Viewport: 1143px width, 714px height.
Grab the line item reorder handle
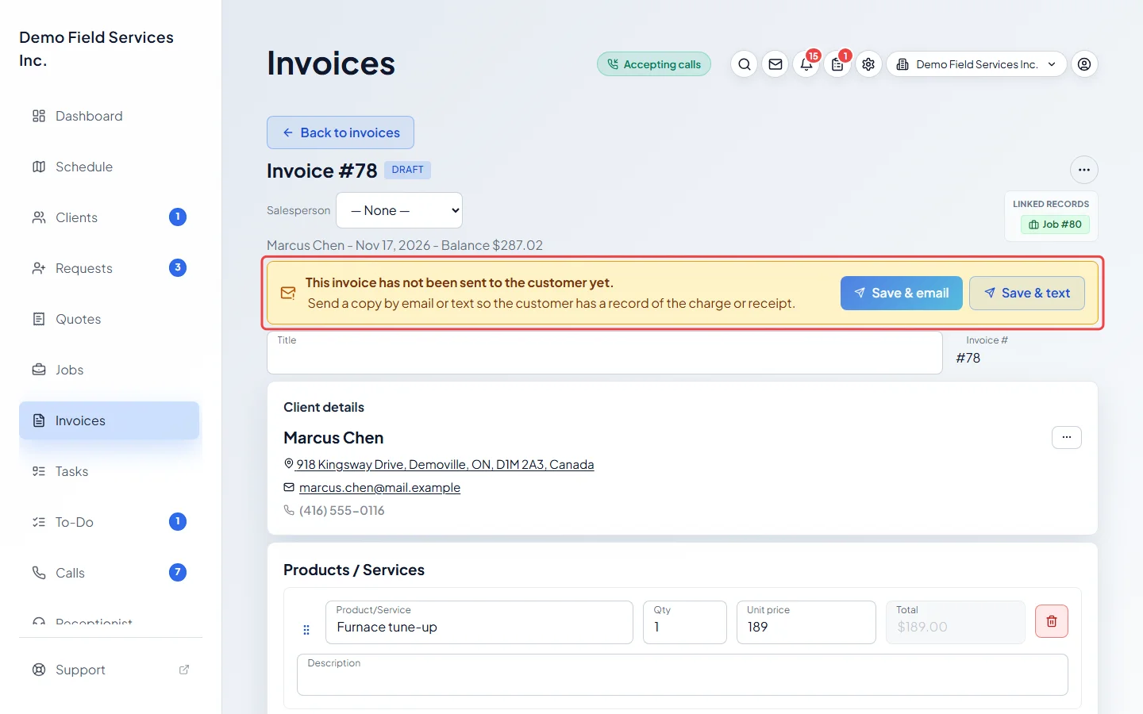[306, 630]
